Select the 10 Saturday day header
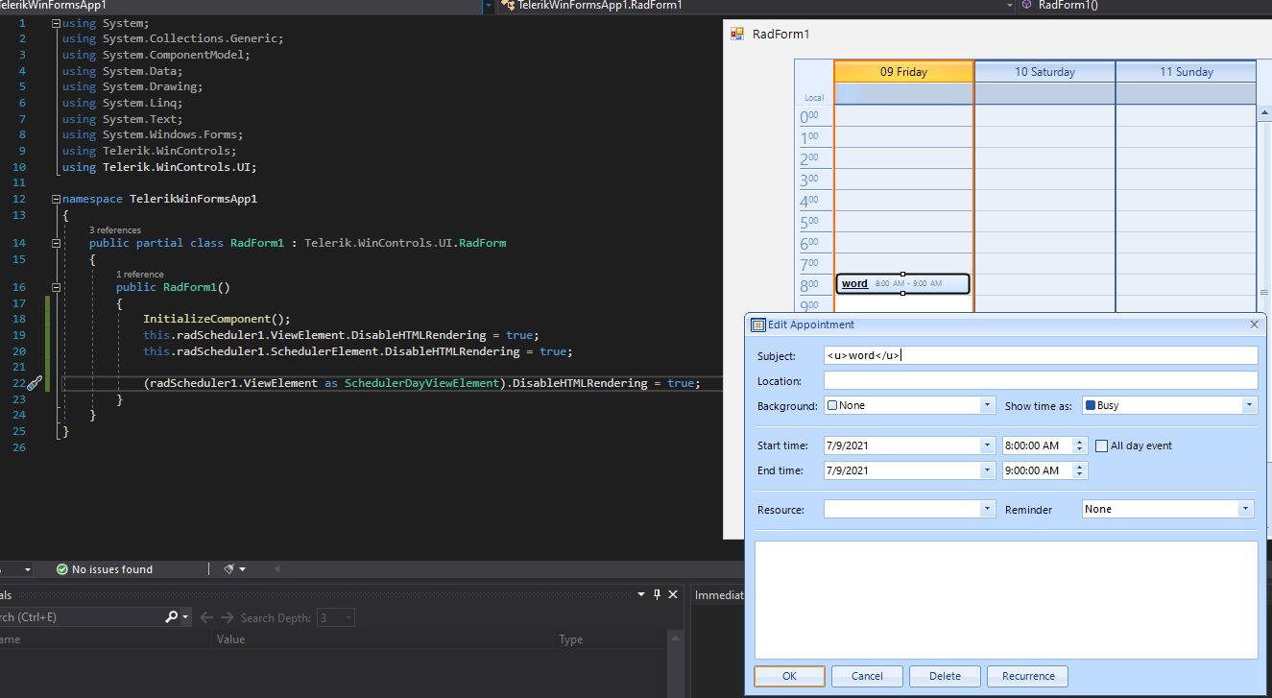Screen dimensions: 1272x698 1044,72
